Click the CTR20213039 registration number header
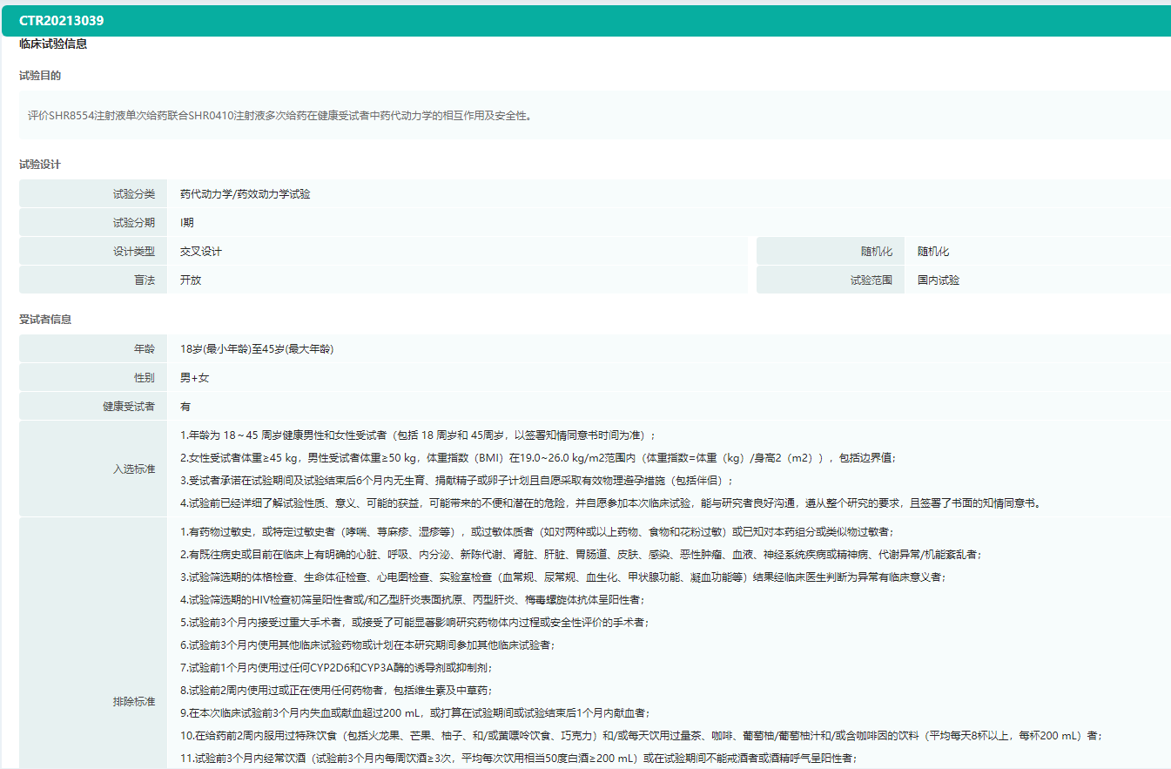 [61, 21]
